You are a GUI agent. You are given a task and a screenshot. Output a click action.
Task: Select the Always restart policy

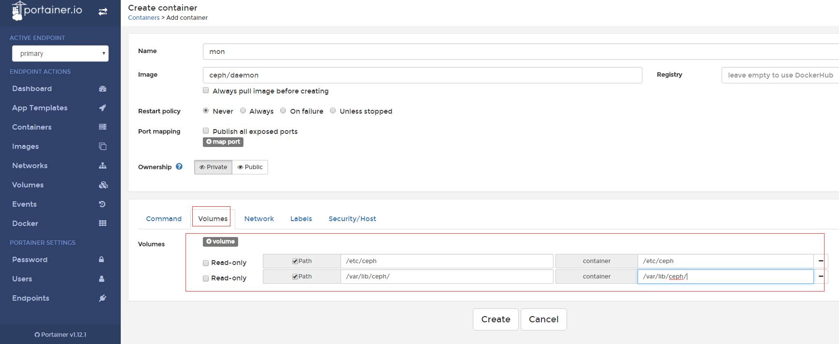[x=243, y=111]
